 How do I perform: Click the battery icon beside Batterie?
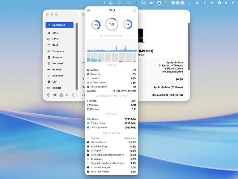pos(49,69)
